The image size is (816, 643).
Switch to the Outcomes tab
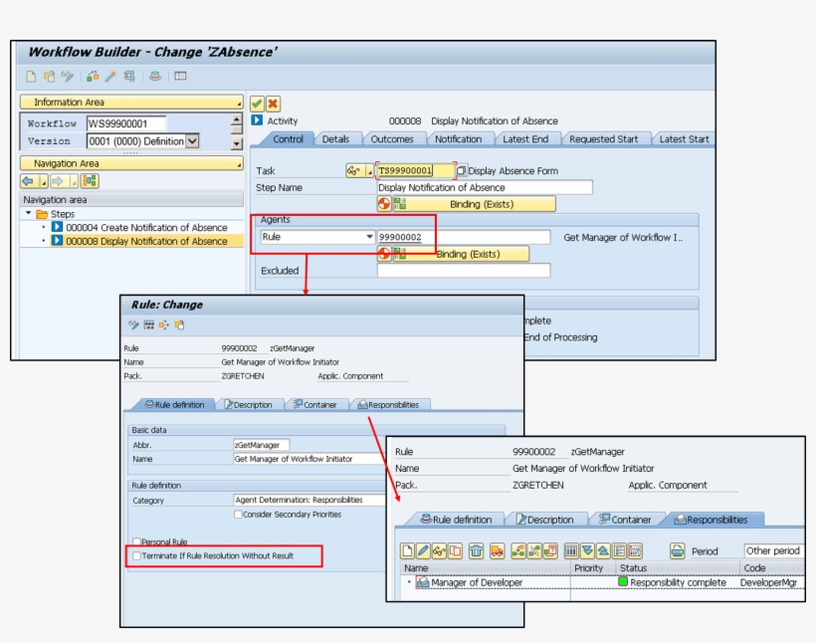click(392, 139)
